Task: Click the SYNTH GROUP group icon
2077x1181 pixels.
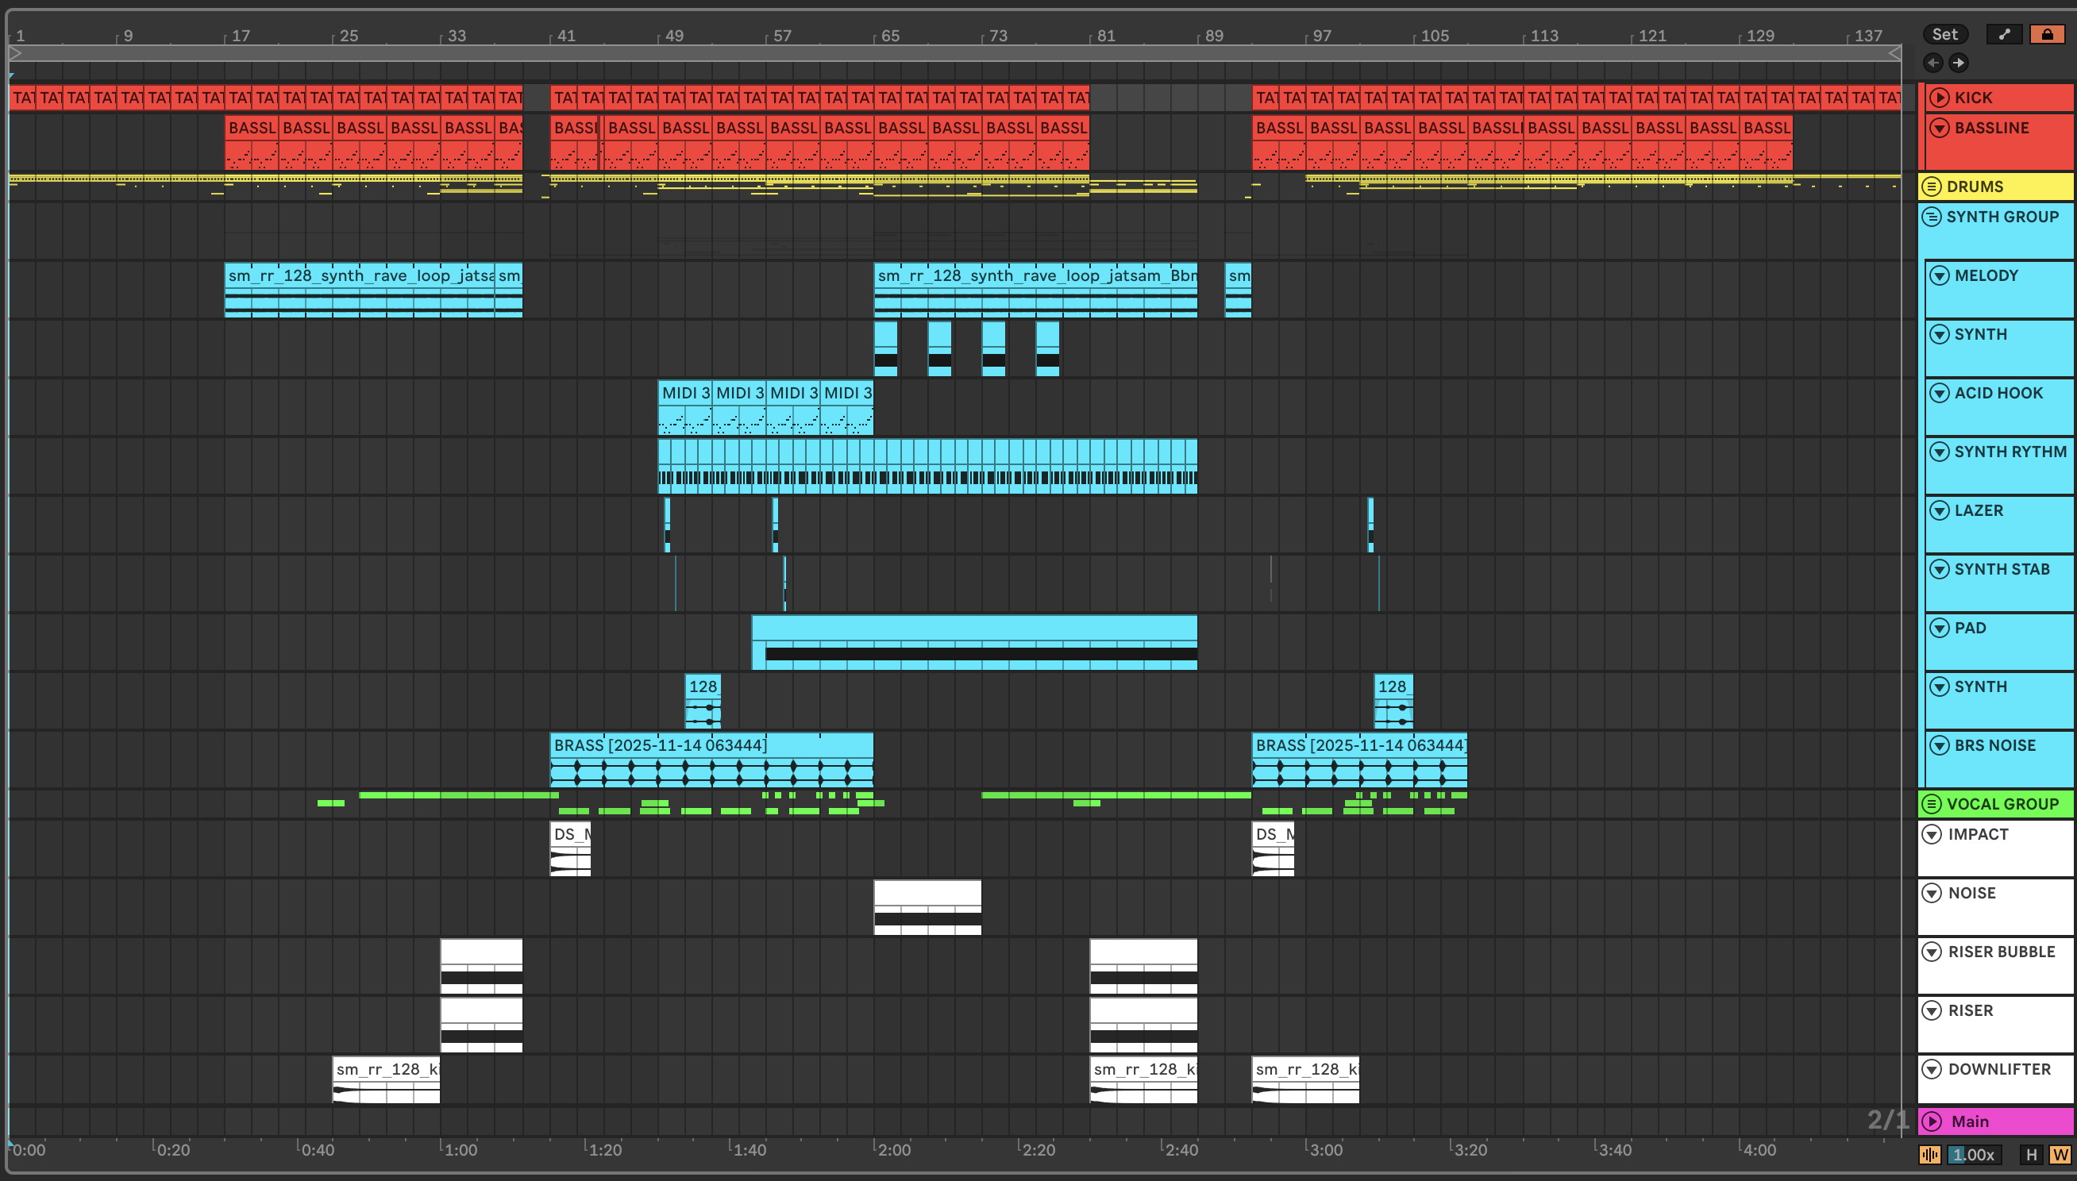Action: point(1932,217)
